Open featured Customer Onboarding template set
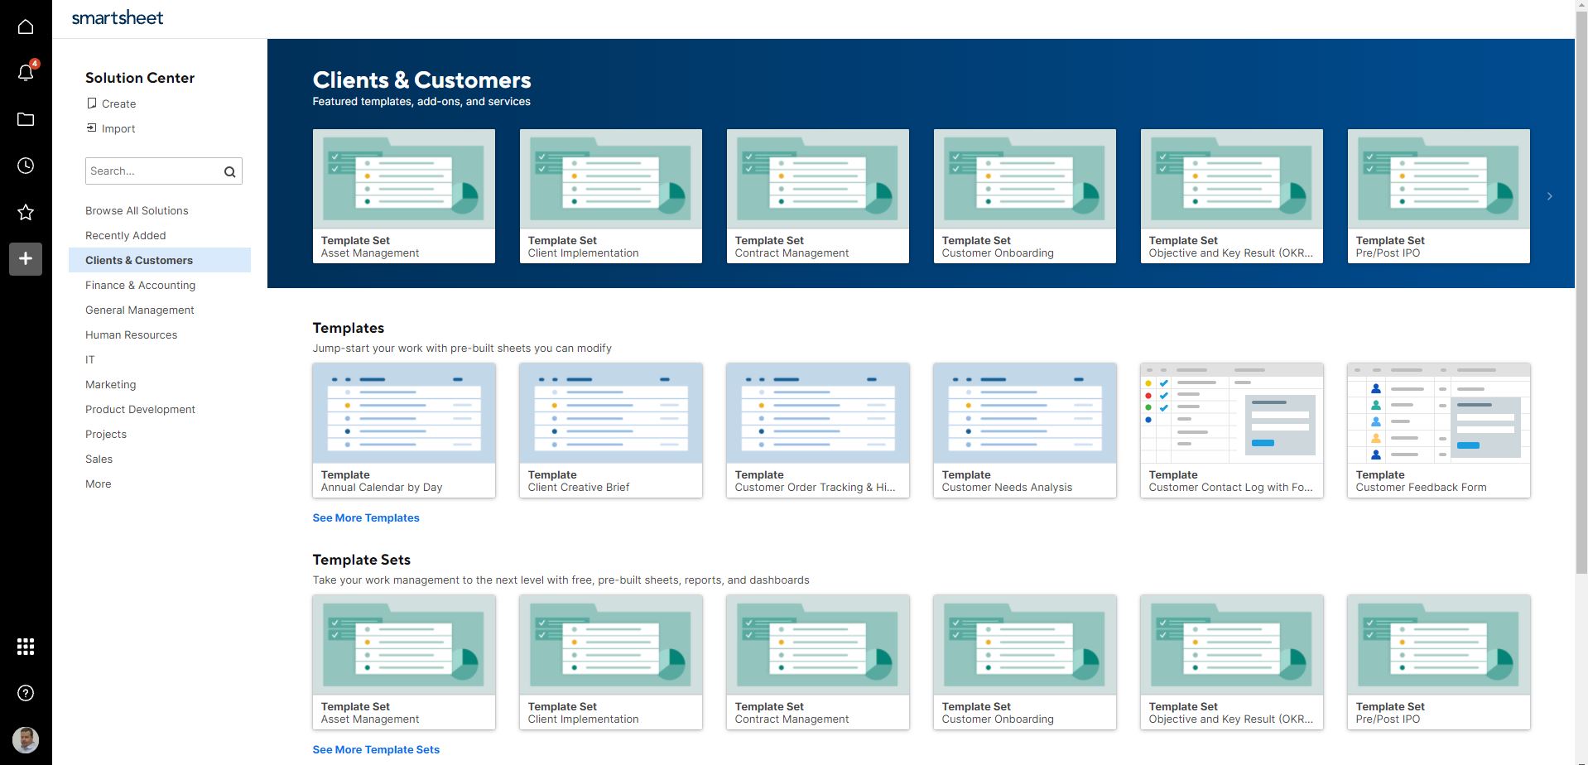The height and width of the screenshot is (765, 1588). (x=1025, y=196)
